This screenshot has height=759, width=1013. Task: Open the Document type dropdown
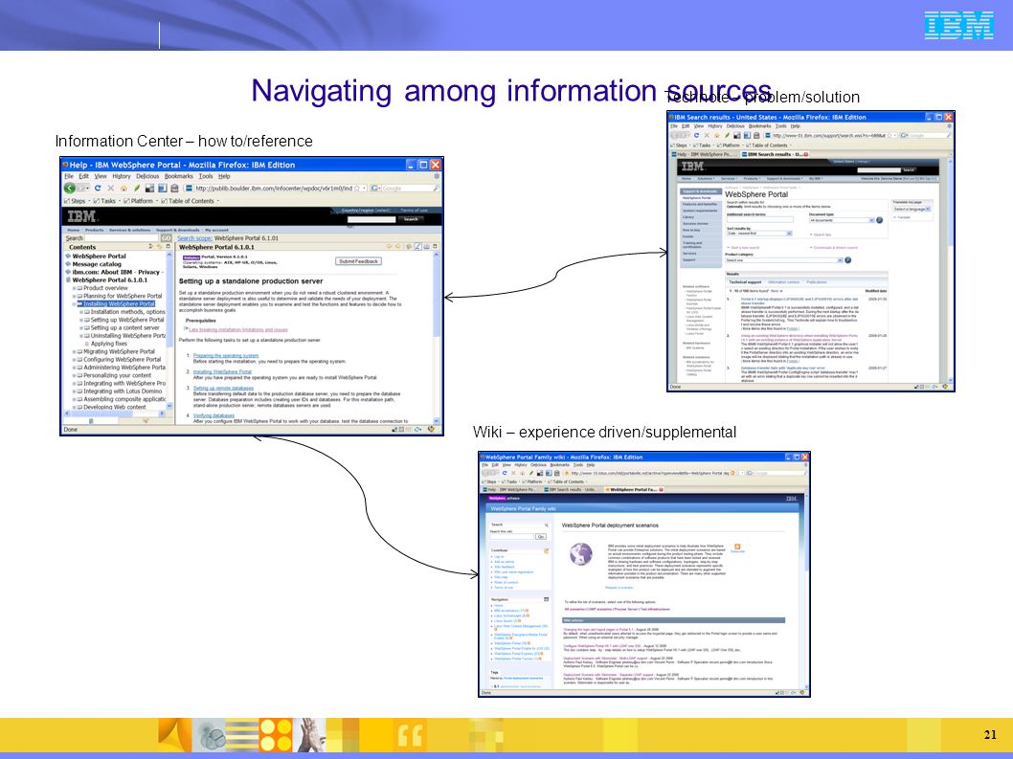point(842,220)
